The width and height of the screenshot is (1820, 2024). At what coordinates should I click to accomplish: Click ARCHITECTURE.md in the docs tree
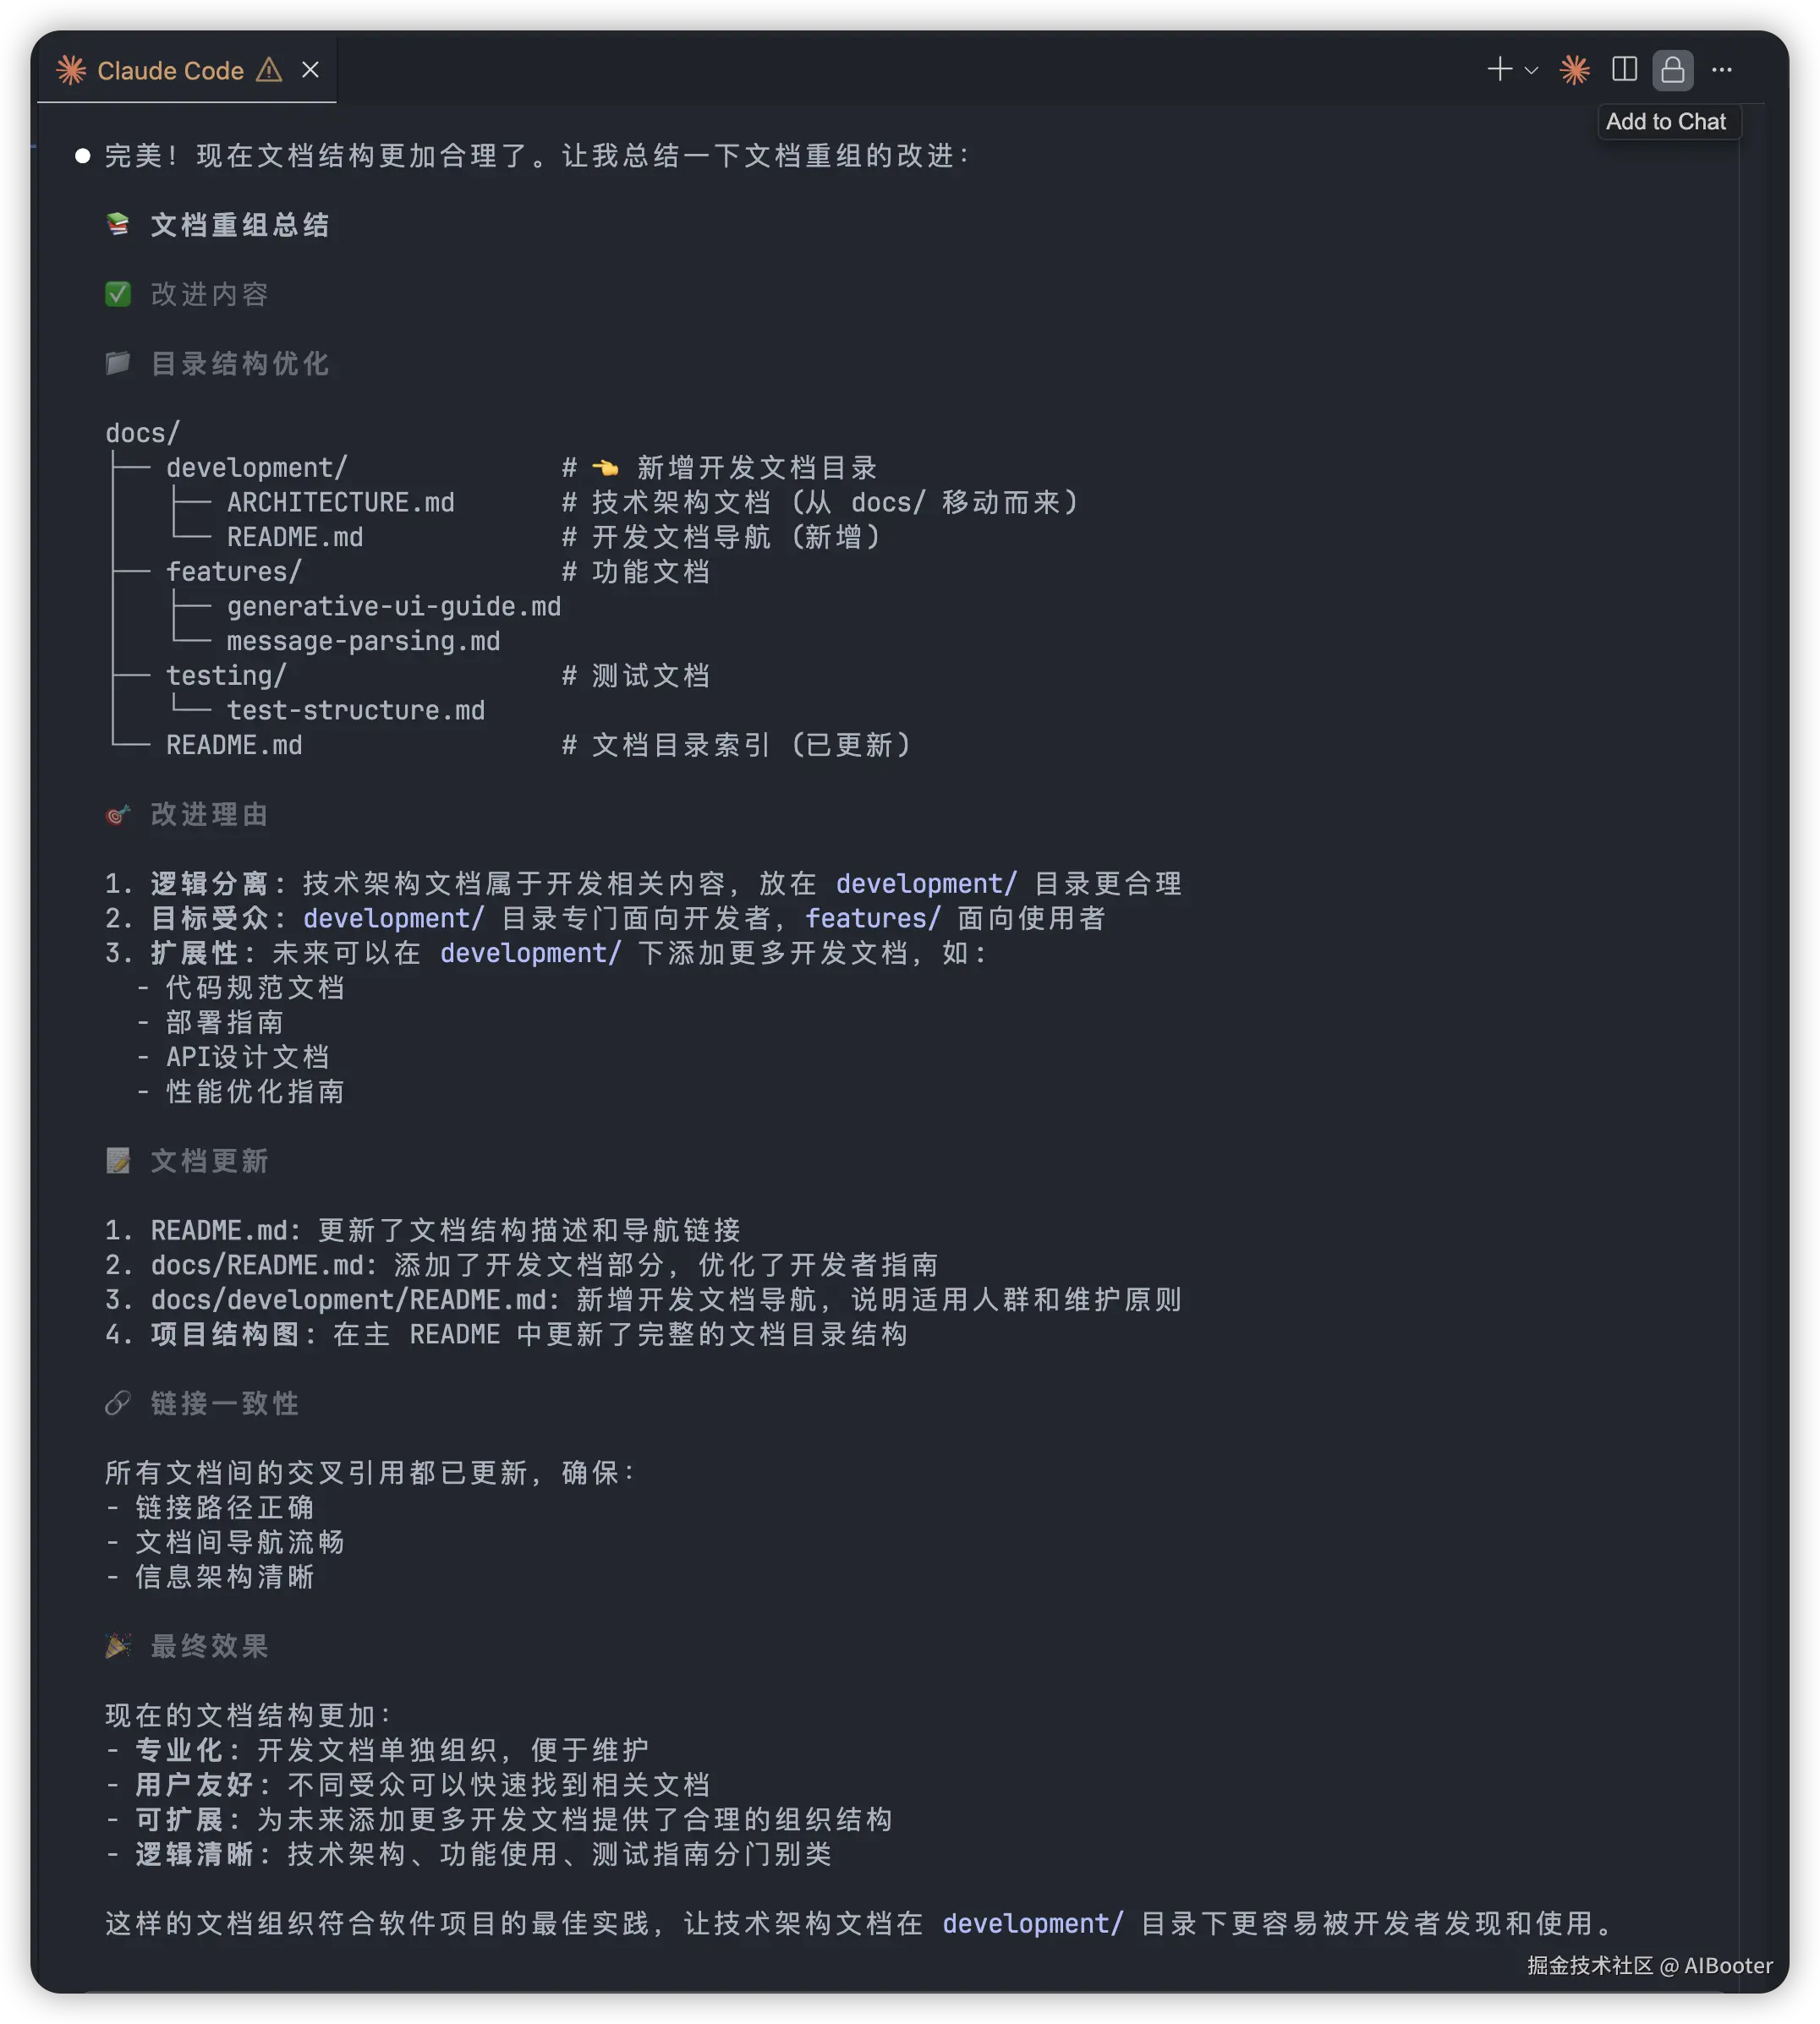point(340,503)
